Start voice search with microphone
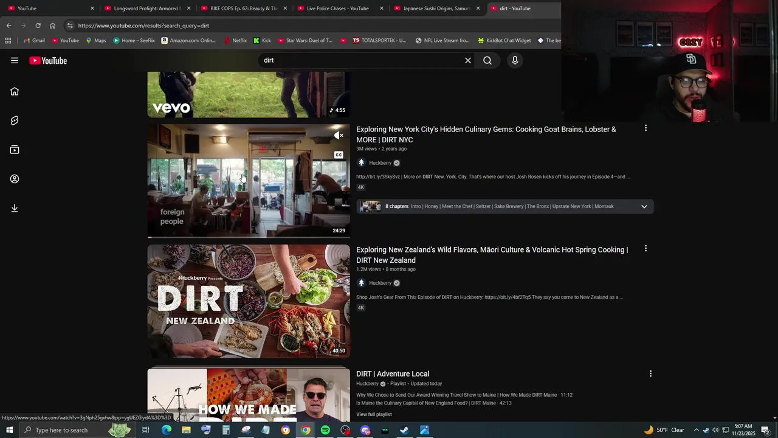This screenshot has width=778, height=438. [x=515, y=60]
